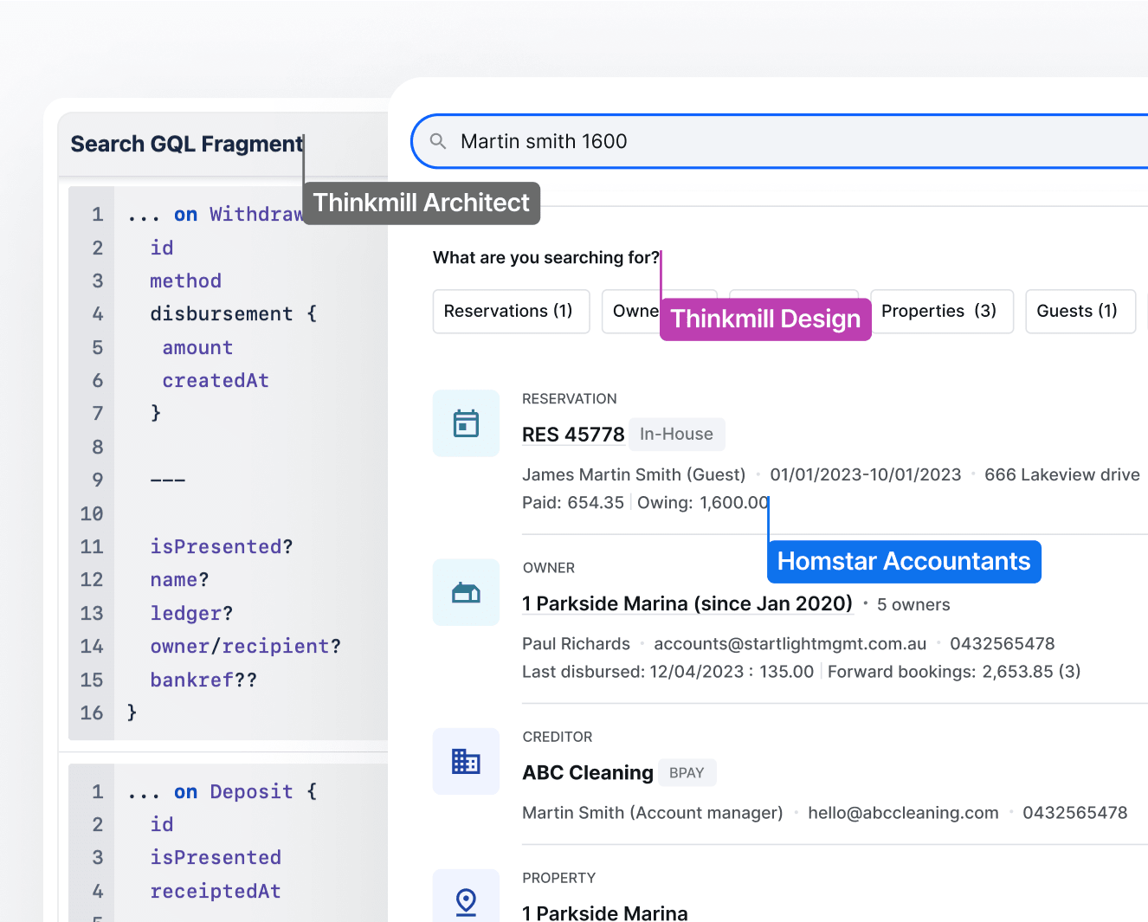
Task: Open the 1 Parkside Marina (since Jan 2020) link
Action: (687, 603)
